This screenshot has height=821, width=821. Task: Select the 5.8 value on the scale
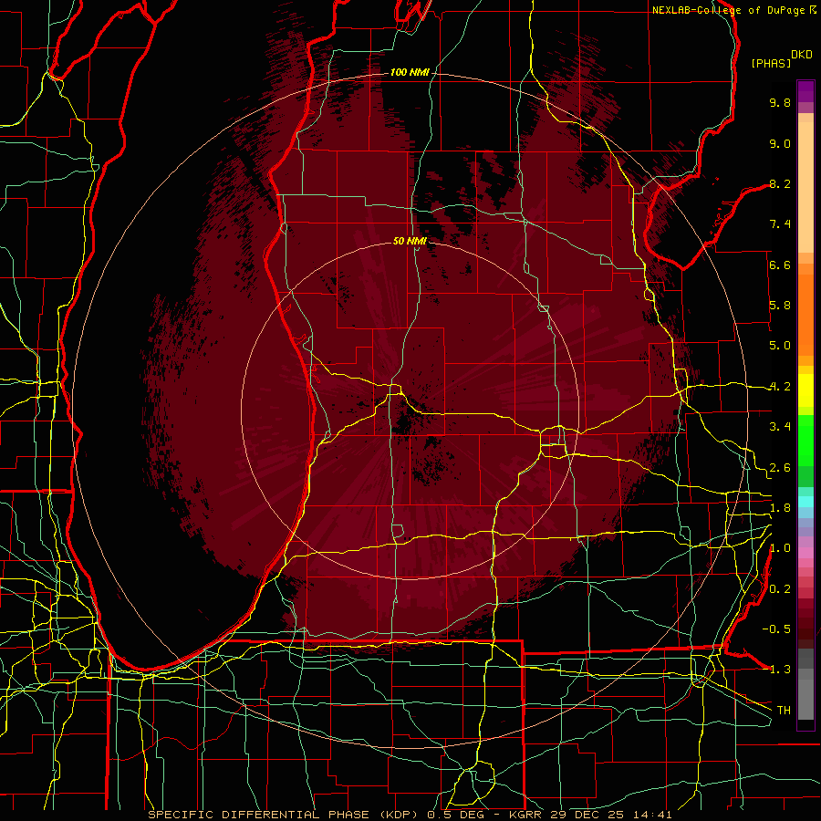780,306
